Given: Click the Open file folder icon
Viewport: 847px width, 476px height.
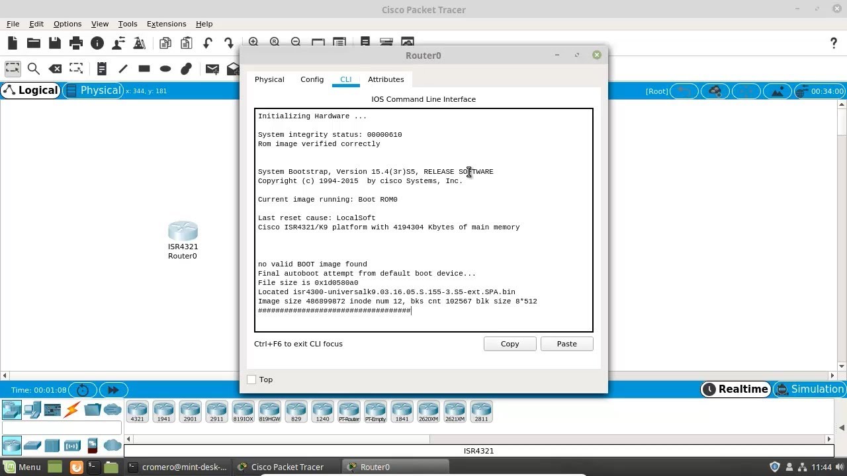Looking at the screenshot, I should tap(34, 44).
